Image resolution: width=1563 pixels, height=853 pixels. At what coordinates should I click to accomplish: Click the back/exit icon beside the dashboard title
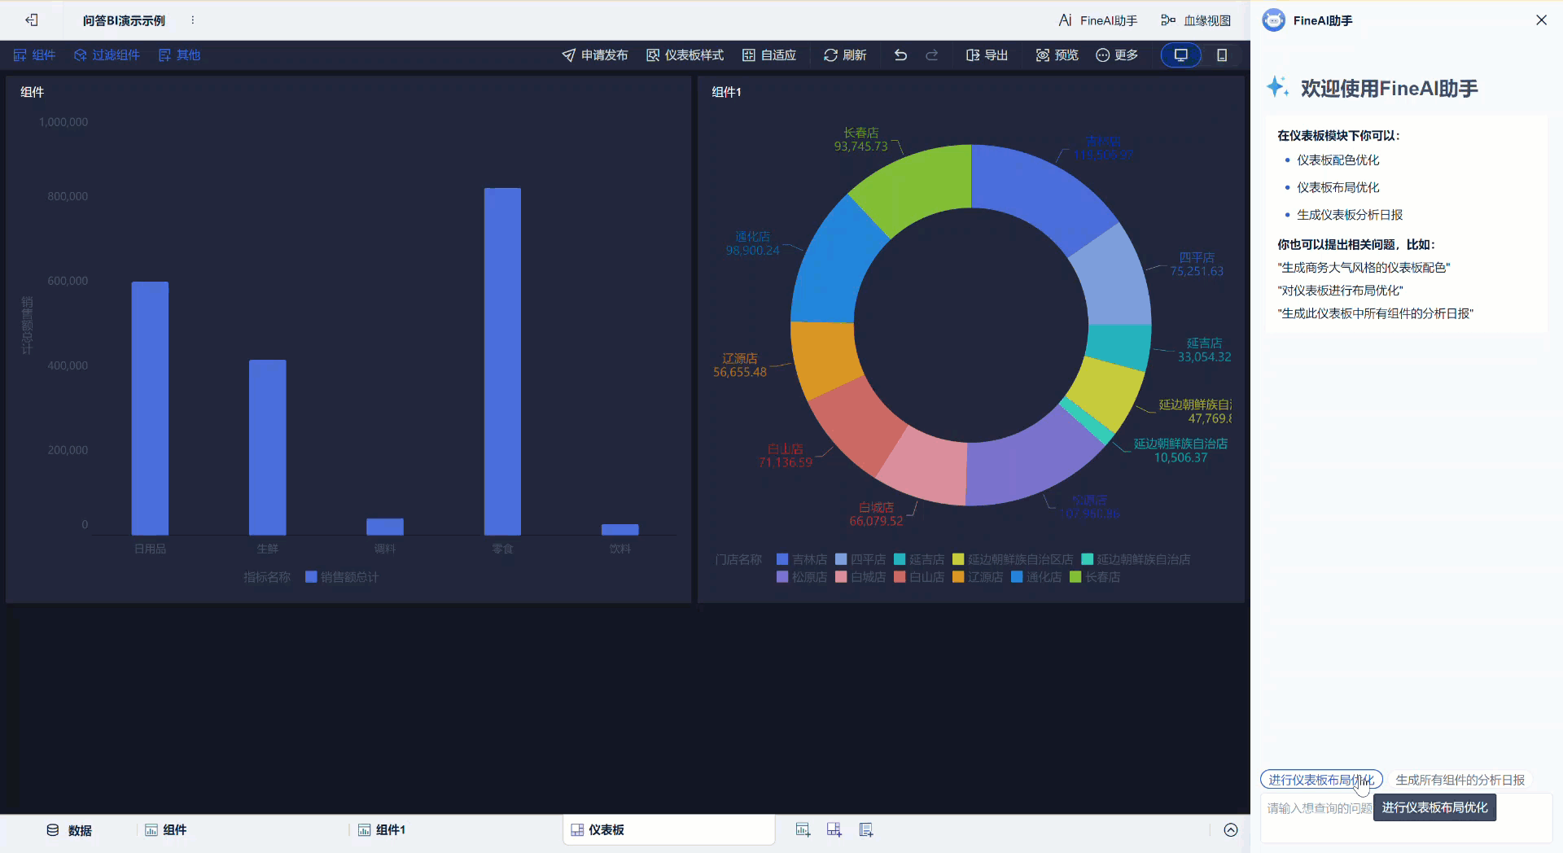(32, 20)
